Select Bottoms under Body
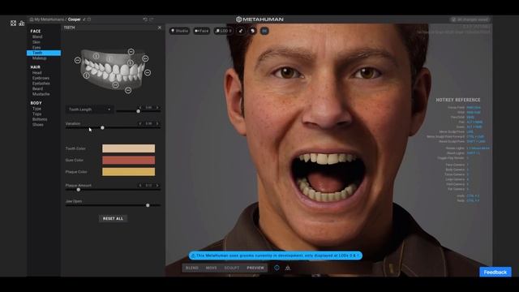The width and height of the screenshot is (519, 292). (x=40, y=119)
